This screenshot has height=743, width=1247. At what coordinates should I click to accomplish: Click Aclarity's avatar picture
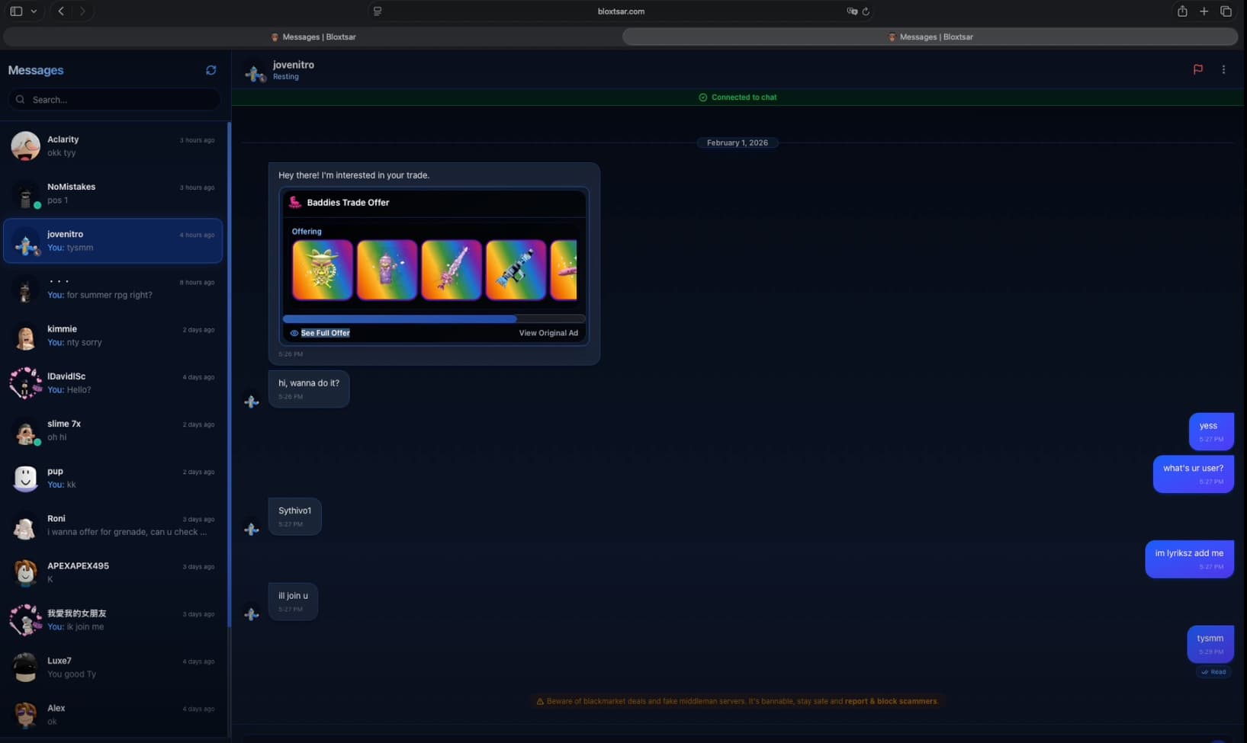(25, 146)
